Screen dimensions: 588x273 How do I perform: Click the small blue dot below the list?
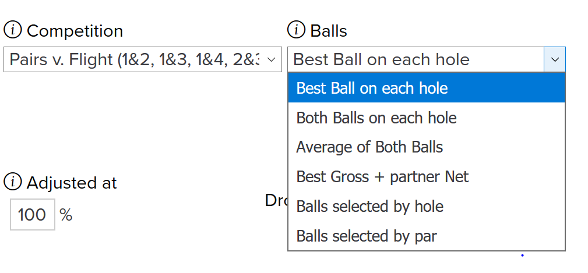522,256
